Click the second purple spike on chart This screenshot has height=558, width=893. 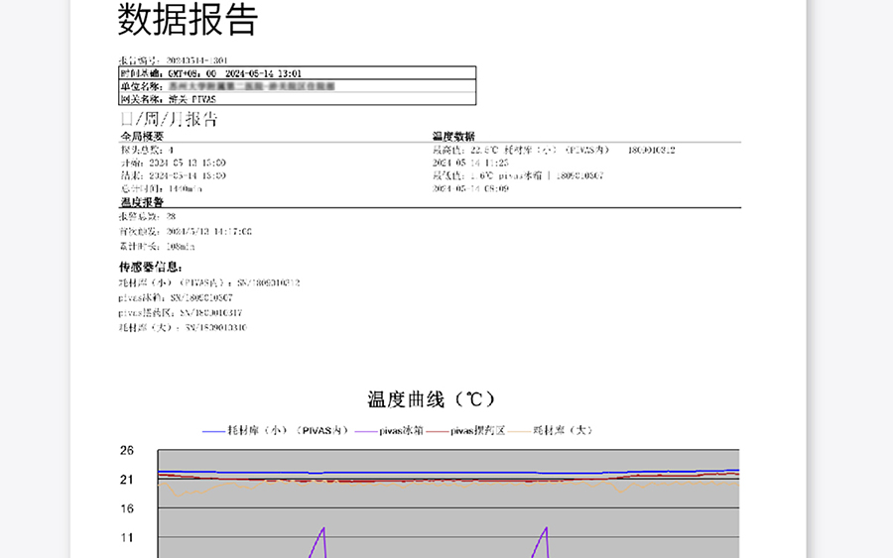click(545, 535)
